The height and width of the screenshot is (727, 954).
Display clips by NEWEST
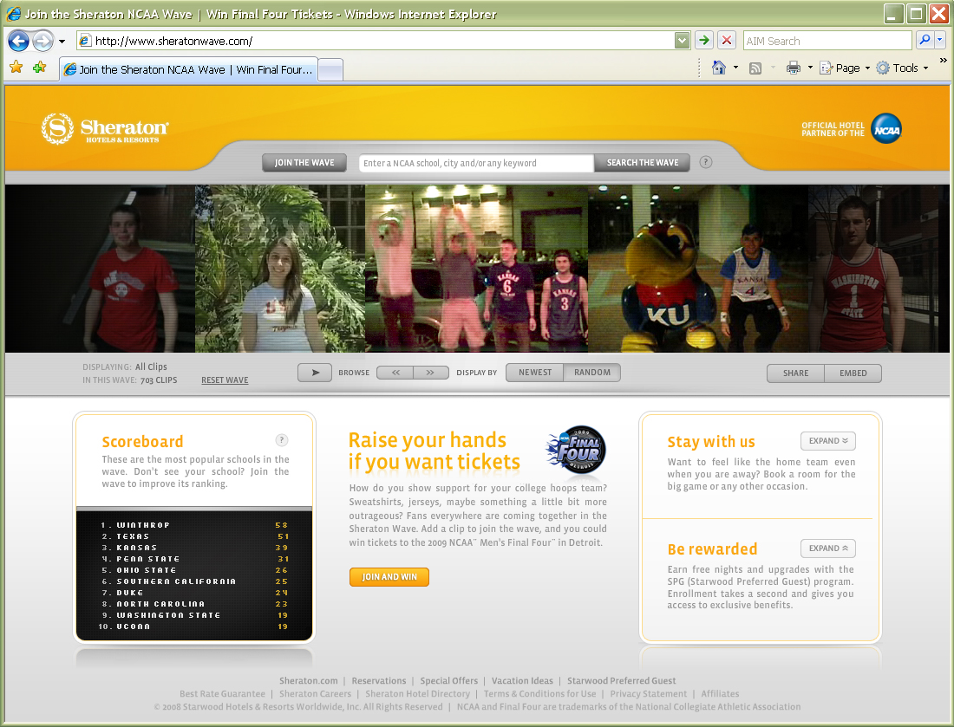(535, 373)
